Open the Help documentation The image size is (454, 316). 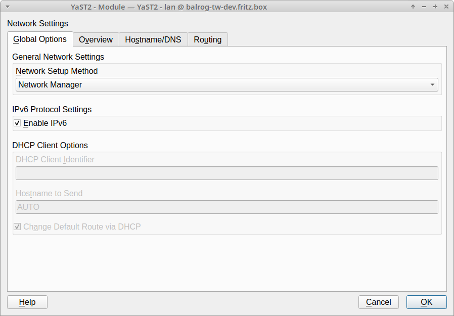point(27,302)
